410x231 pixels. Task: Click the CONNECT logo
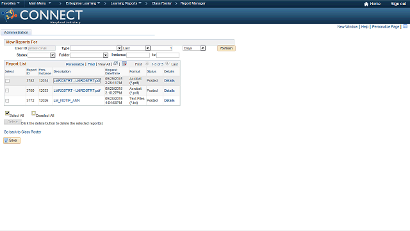[42, 15]
